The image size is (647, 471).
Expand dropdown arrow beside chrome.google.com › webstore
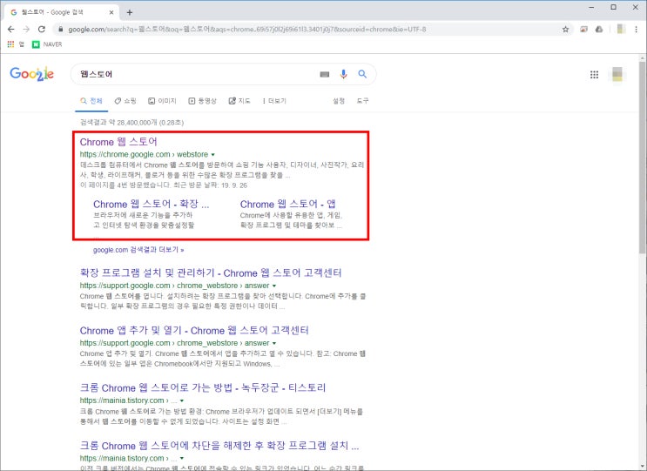pos(213,155)
